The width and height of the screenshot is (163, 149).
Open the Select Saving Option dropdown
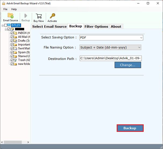[x=111, y=38]
